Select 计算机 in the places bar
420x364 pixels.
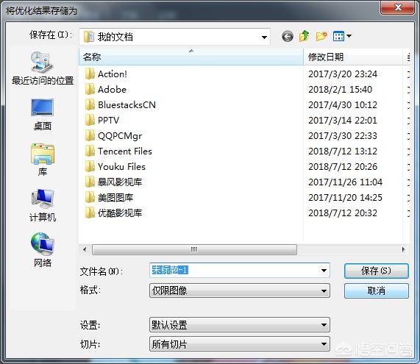[x=43, y=205]
